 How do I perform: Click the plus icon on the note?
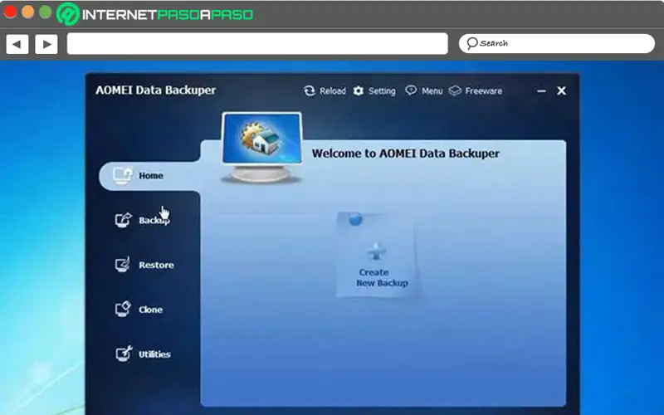pyautogui.click(x=376, y=251)
